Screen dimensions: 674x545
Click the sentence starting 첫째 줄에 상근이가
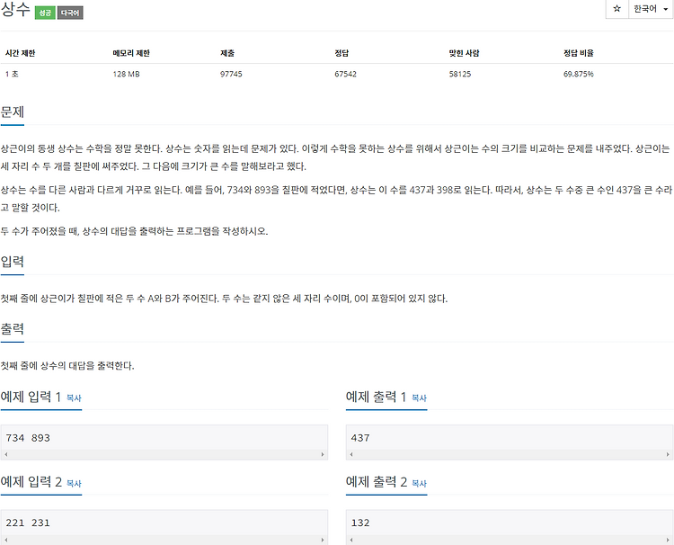[x=224, y=299]
